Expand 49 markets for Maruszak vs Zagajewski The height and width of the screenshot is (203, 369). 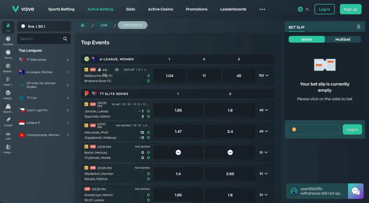pos(263,131)
